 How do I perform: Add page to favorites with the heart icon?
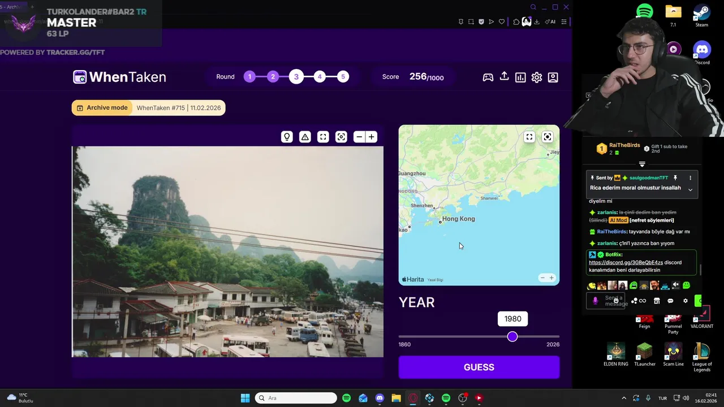(502, 21)
